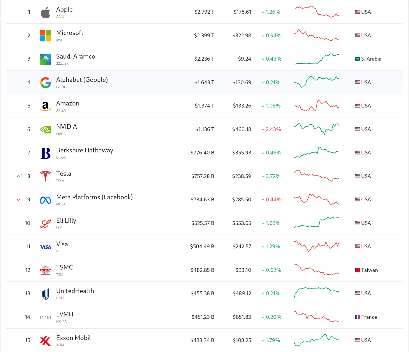
Task: Open the Exxon Mobil company link
Action: (x=73, y=338)
